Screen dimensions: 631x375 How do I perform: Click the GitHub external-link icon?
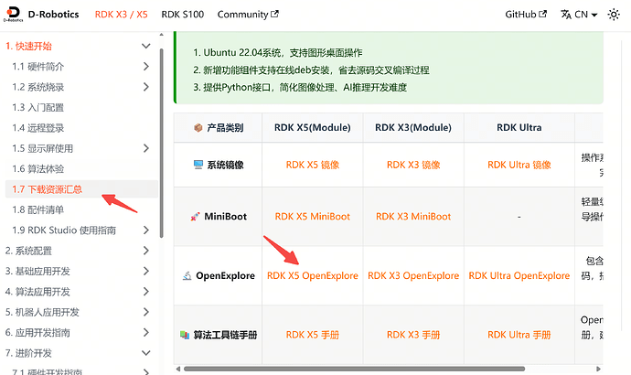click(543, 14)
